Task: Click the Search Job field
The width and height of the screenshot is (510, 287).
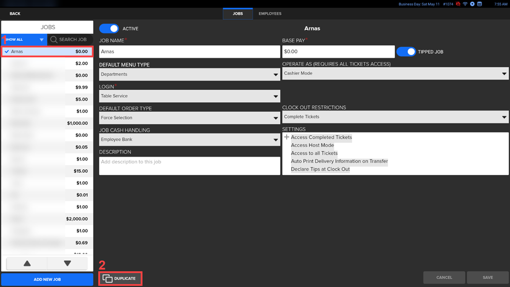Action: point(70,39)
